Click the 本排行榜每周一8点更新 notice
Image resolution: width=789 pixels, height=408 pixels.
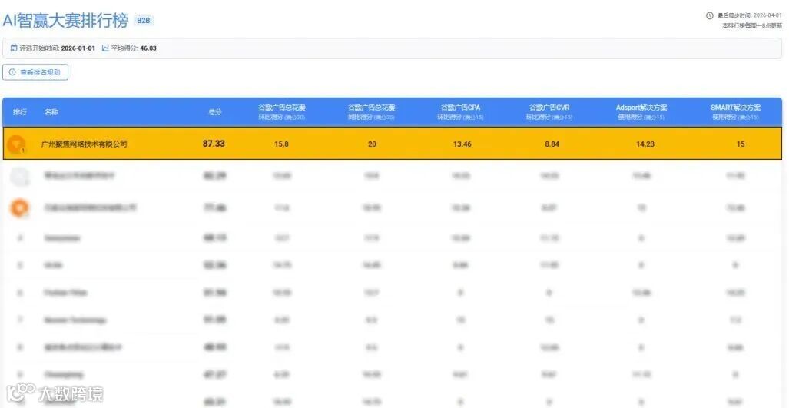tap(753, 25)
